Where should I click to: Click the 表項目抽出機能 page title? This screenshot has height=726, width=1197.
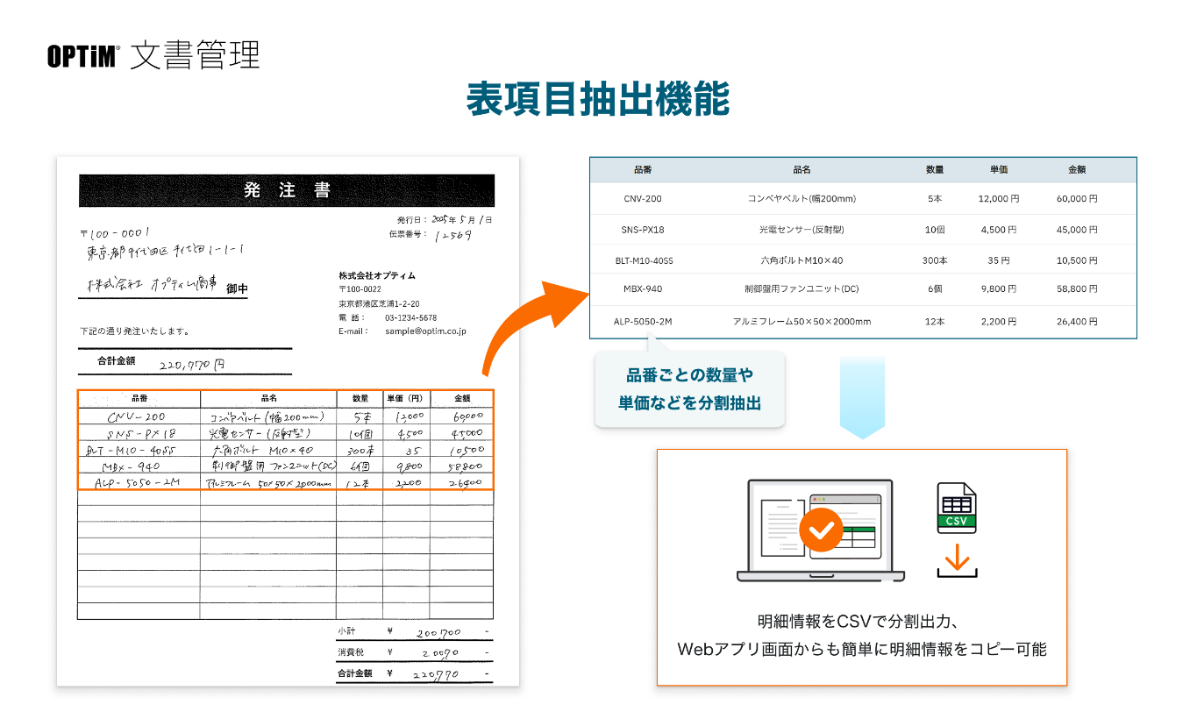tap(598, 100)
